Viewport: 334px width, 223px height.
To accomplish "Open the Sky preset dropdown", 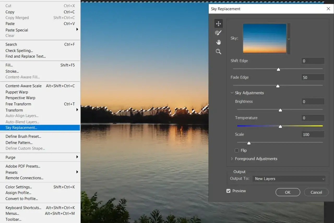I will click(x=289, y=38).
